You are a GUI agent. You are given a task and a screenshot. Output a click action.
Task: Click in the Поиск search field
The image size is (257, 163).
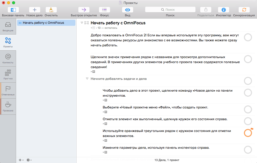pyautogui.click(x=170, y=10)
